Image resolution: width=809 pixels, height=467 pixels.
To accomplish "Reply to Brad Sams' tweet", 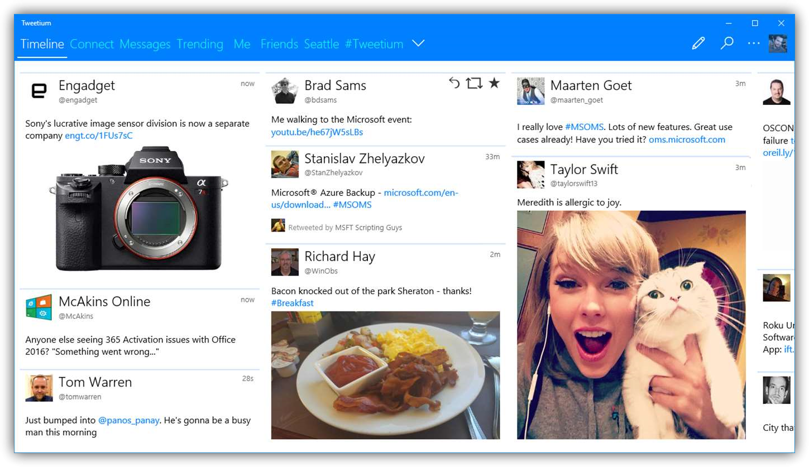I will coord(454,83).
